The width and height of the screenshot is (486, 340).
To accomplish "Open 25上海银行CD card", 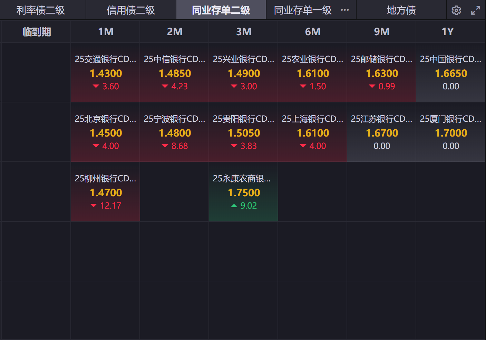I will point(312,132).
